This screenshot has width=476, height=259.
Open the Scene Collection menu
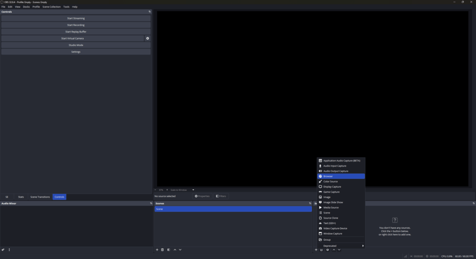[x=52, y=7]
